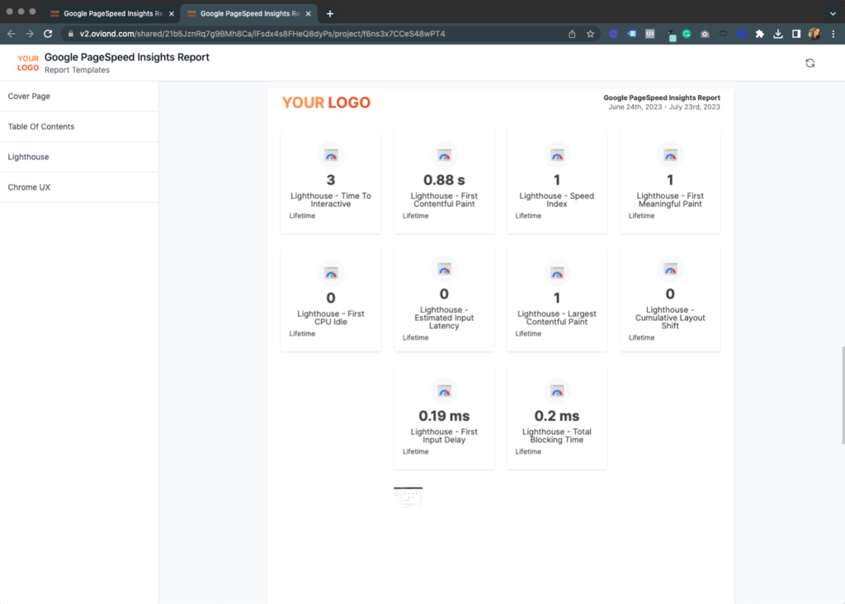845x604 pixels.
Task: Open Chrome downloads icon
Action: [777, 34]
